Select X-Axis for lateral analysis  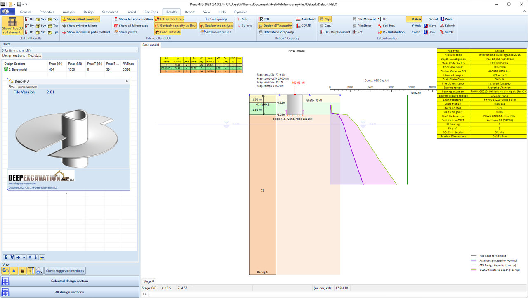click(414, 19)
